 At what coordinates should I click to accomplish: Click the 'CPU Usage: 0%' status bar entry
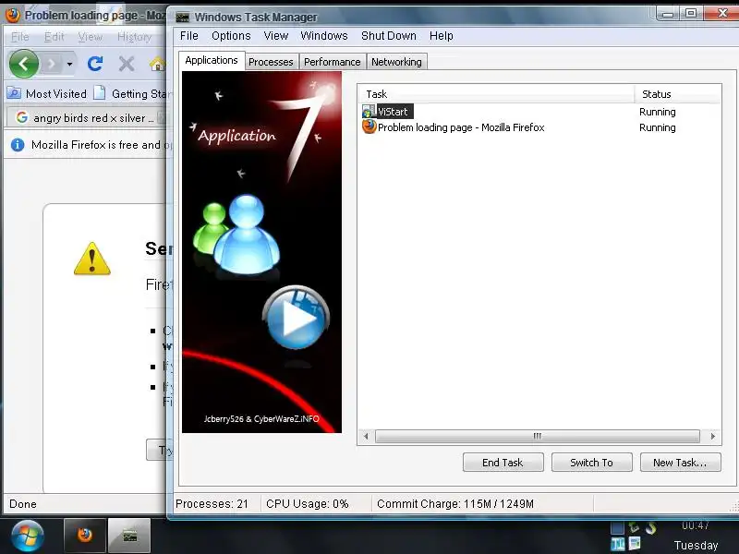pyautogui.click(x=308, y=503)
